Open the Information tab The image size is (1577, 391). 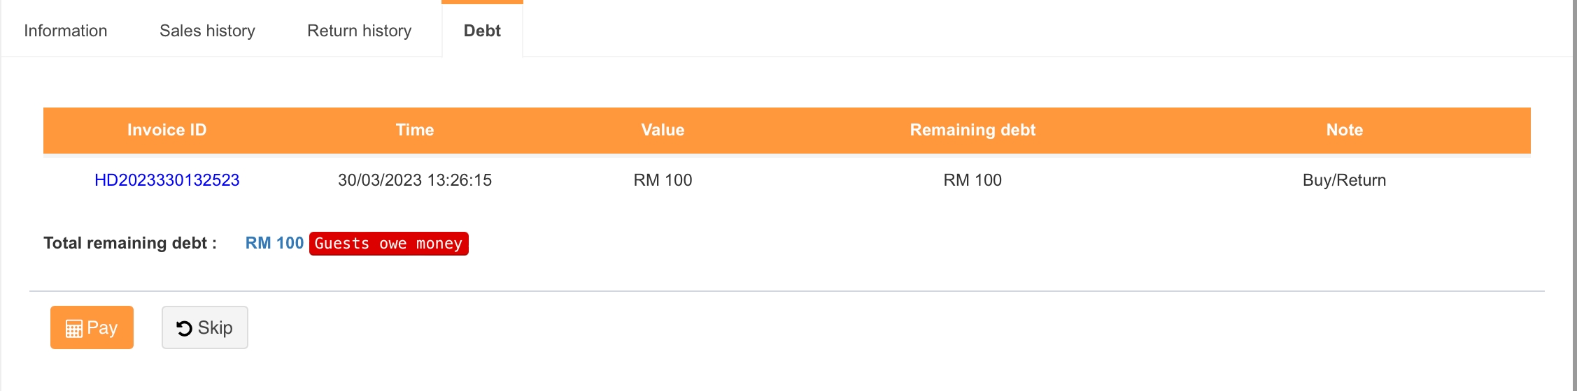[66, 31]
